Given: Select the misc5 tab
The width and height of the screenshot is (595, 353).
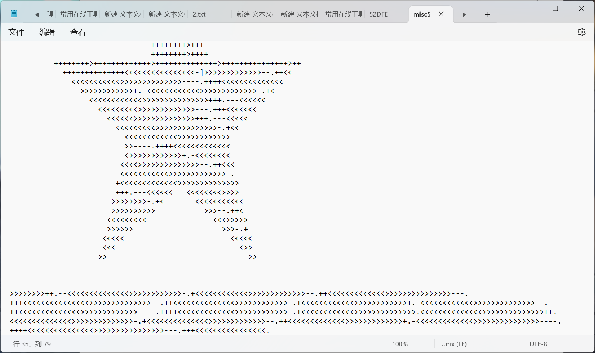Looking at the screenshot, I should pyautogui.click(x=422, y=14).
